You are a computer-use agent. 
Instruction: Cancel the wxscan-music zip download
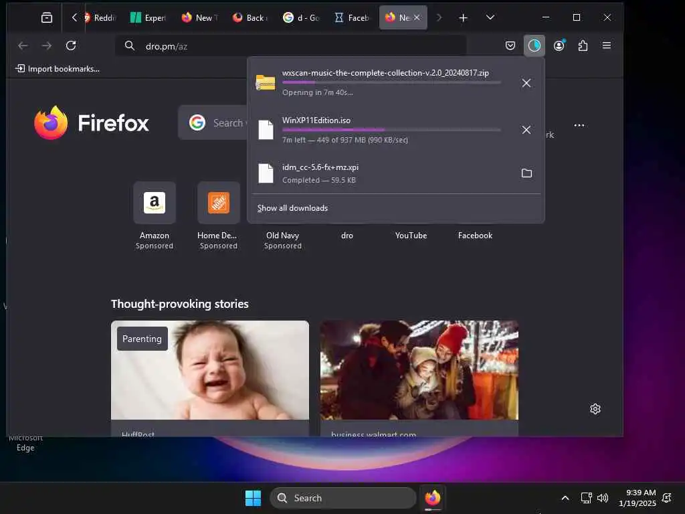pyautogui.click(x=526, y=83)
